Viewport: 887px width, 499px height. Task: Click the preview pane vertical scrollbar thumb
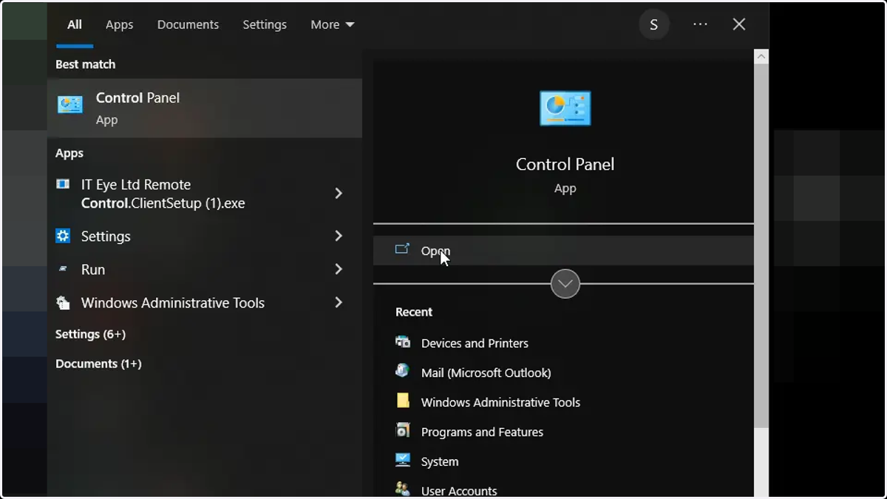pos(761,246)
